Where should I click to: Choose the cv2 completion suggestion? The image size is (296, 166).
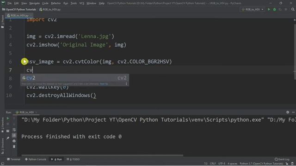75,78
